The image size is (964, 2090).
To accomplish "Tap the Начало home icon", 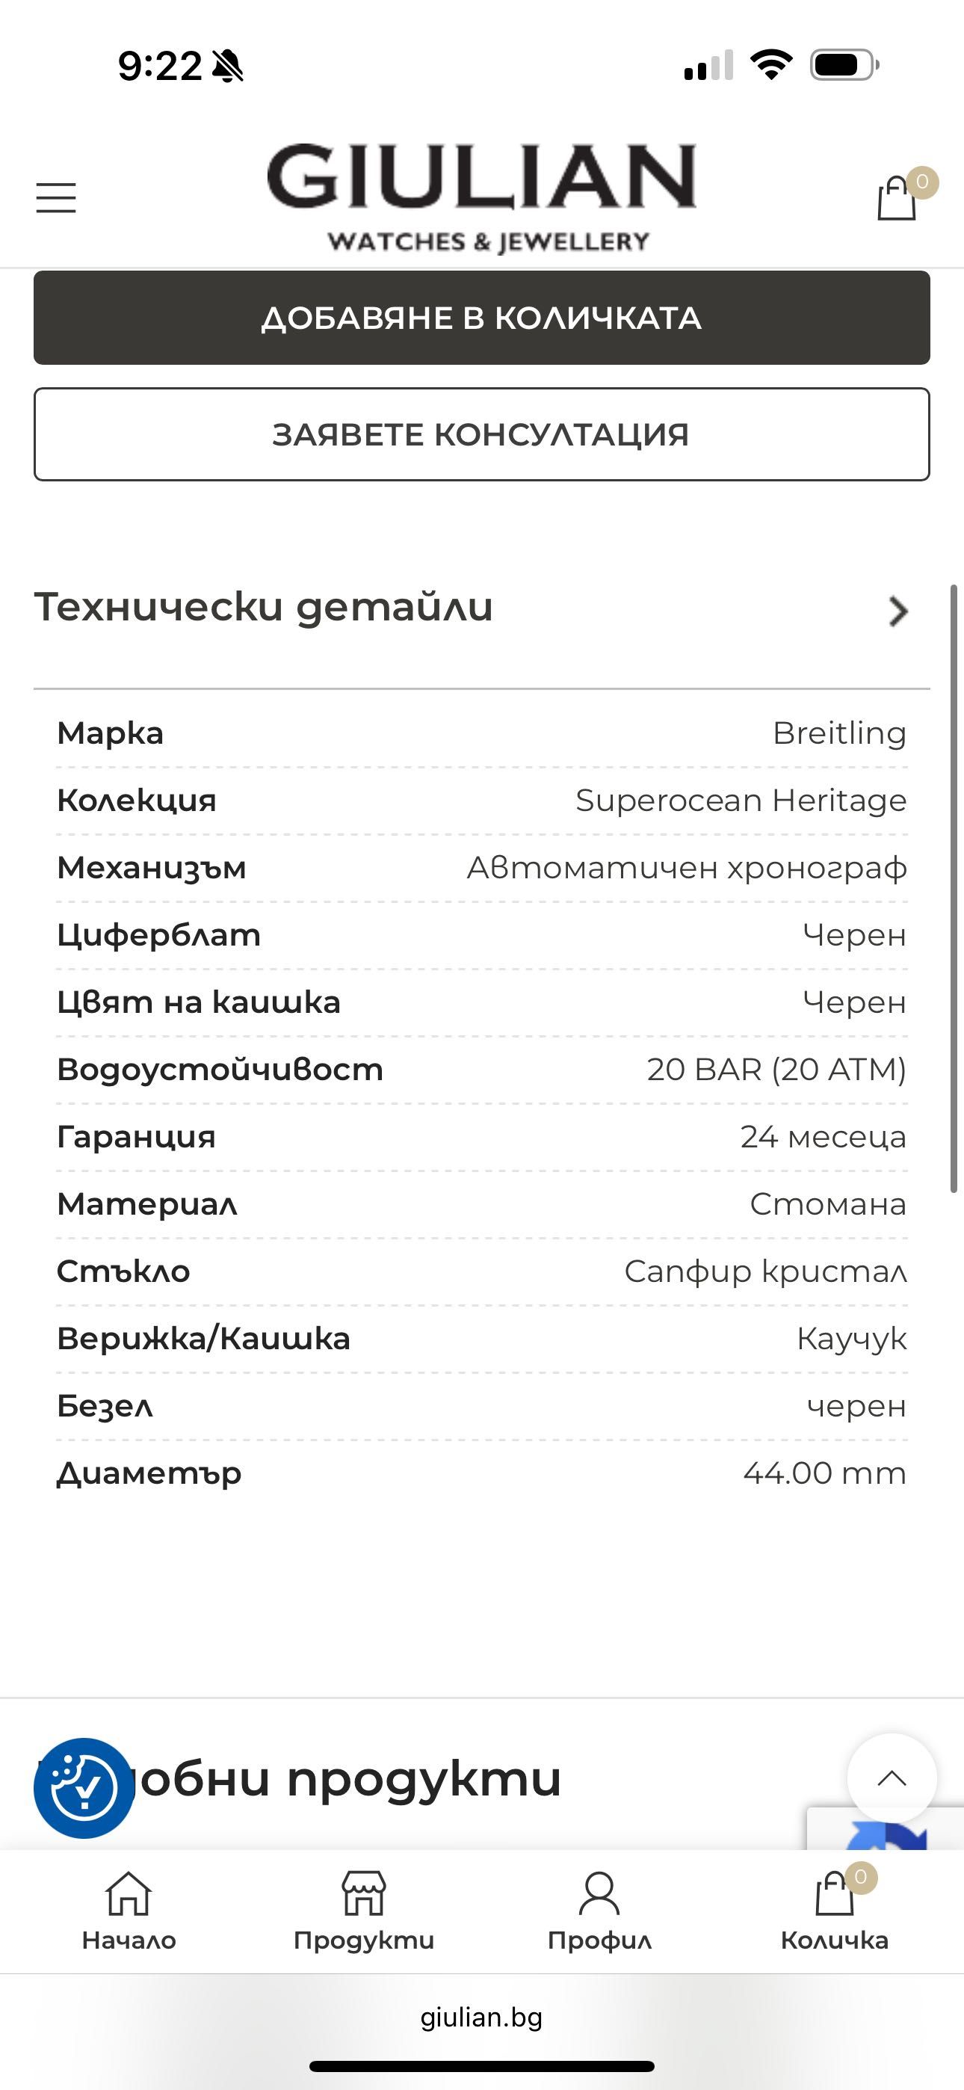I will (x=129, y=1911).
